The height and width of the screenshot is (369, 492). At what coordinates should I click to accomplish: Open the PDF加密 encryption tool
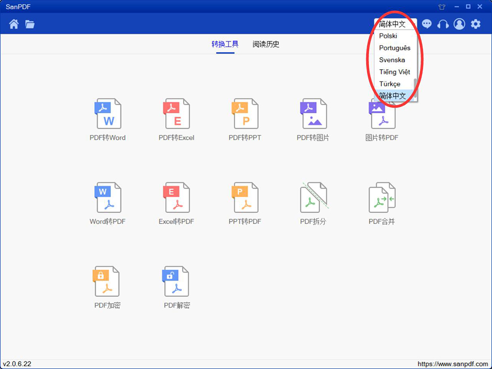[x=107, y=288]
